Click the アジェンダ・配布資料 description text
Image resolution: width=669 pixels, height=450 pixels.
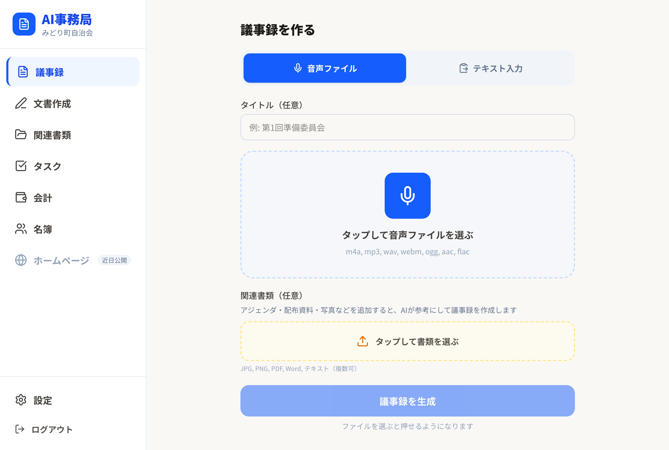(x=378, y=310)
